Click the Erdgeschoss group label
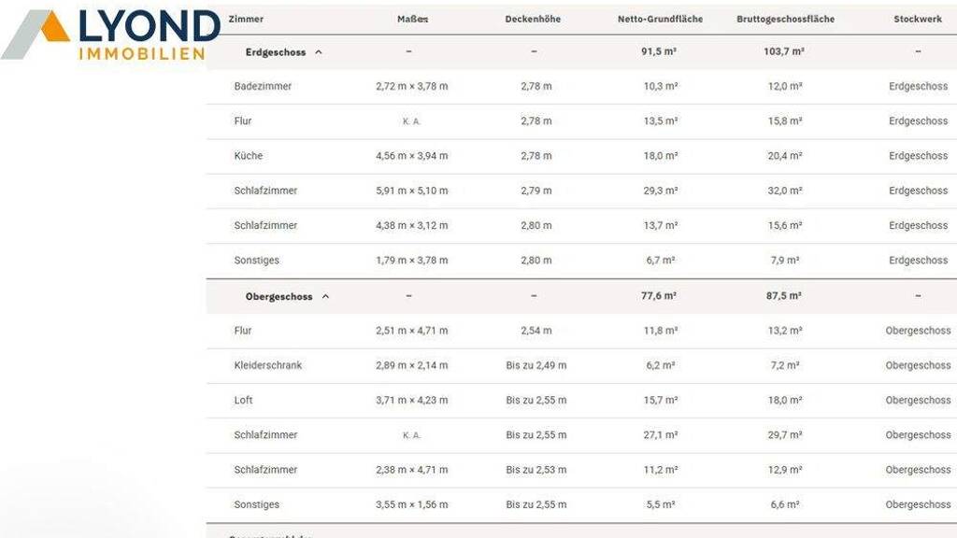957x538 pixels. pyautogui.click(x=275, y=52)
